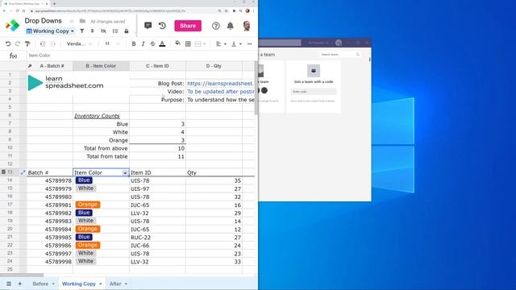This screenshot has width=516, height=290.
Task: Open the more toolbar options ellipsis
Action: pyautogui.click(x=249, y=43)
